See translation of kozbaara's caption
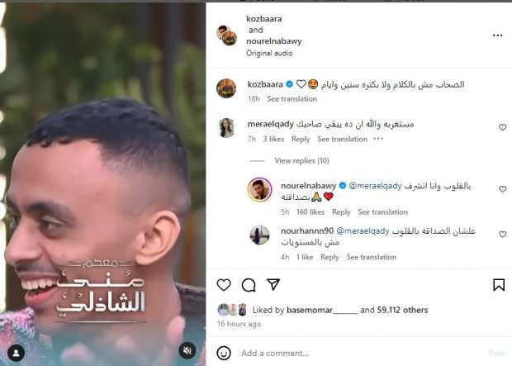The width and height of the screenshot is (512, 366). 292,98
